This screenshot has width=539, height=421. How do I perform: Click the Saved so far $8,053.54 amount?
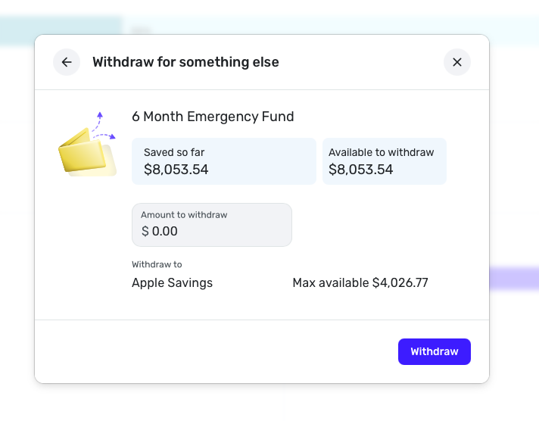176,170
